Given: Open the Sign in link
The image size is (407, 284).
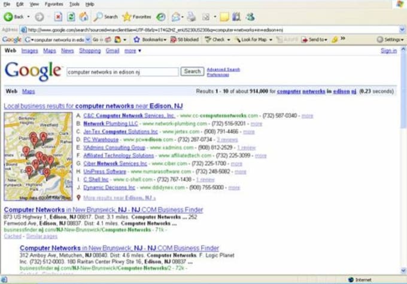Looking at the screenshot, I should point(388,51).
